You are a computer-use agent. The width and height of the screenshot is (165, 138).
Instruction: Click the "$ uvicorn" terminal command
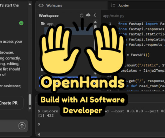tap(48, 111)
